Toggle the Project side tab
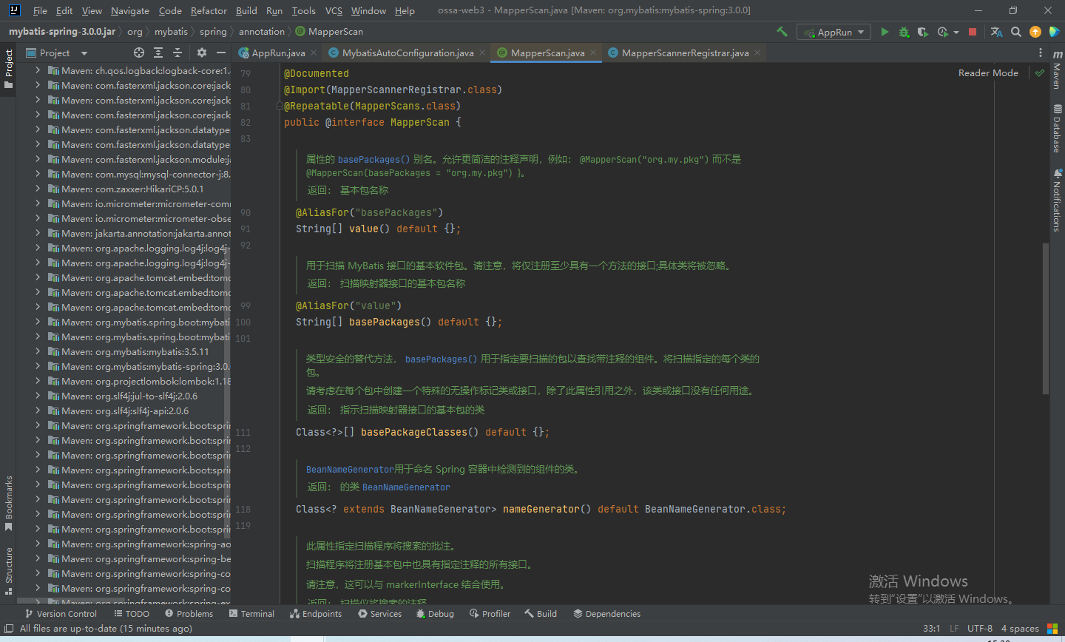This screenshot has width=1065, height=642. pyautogui.click(x=9, y=69)
